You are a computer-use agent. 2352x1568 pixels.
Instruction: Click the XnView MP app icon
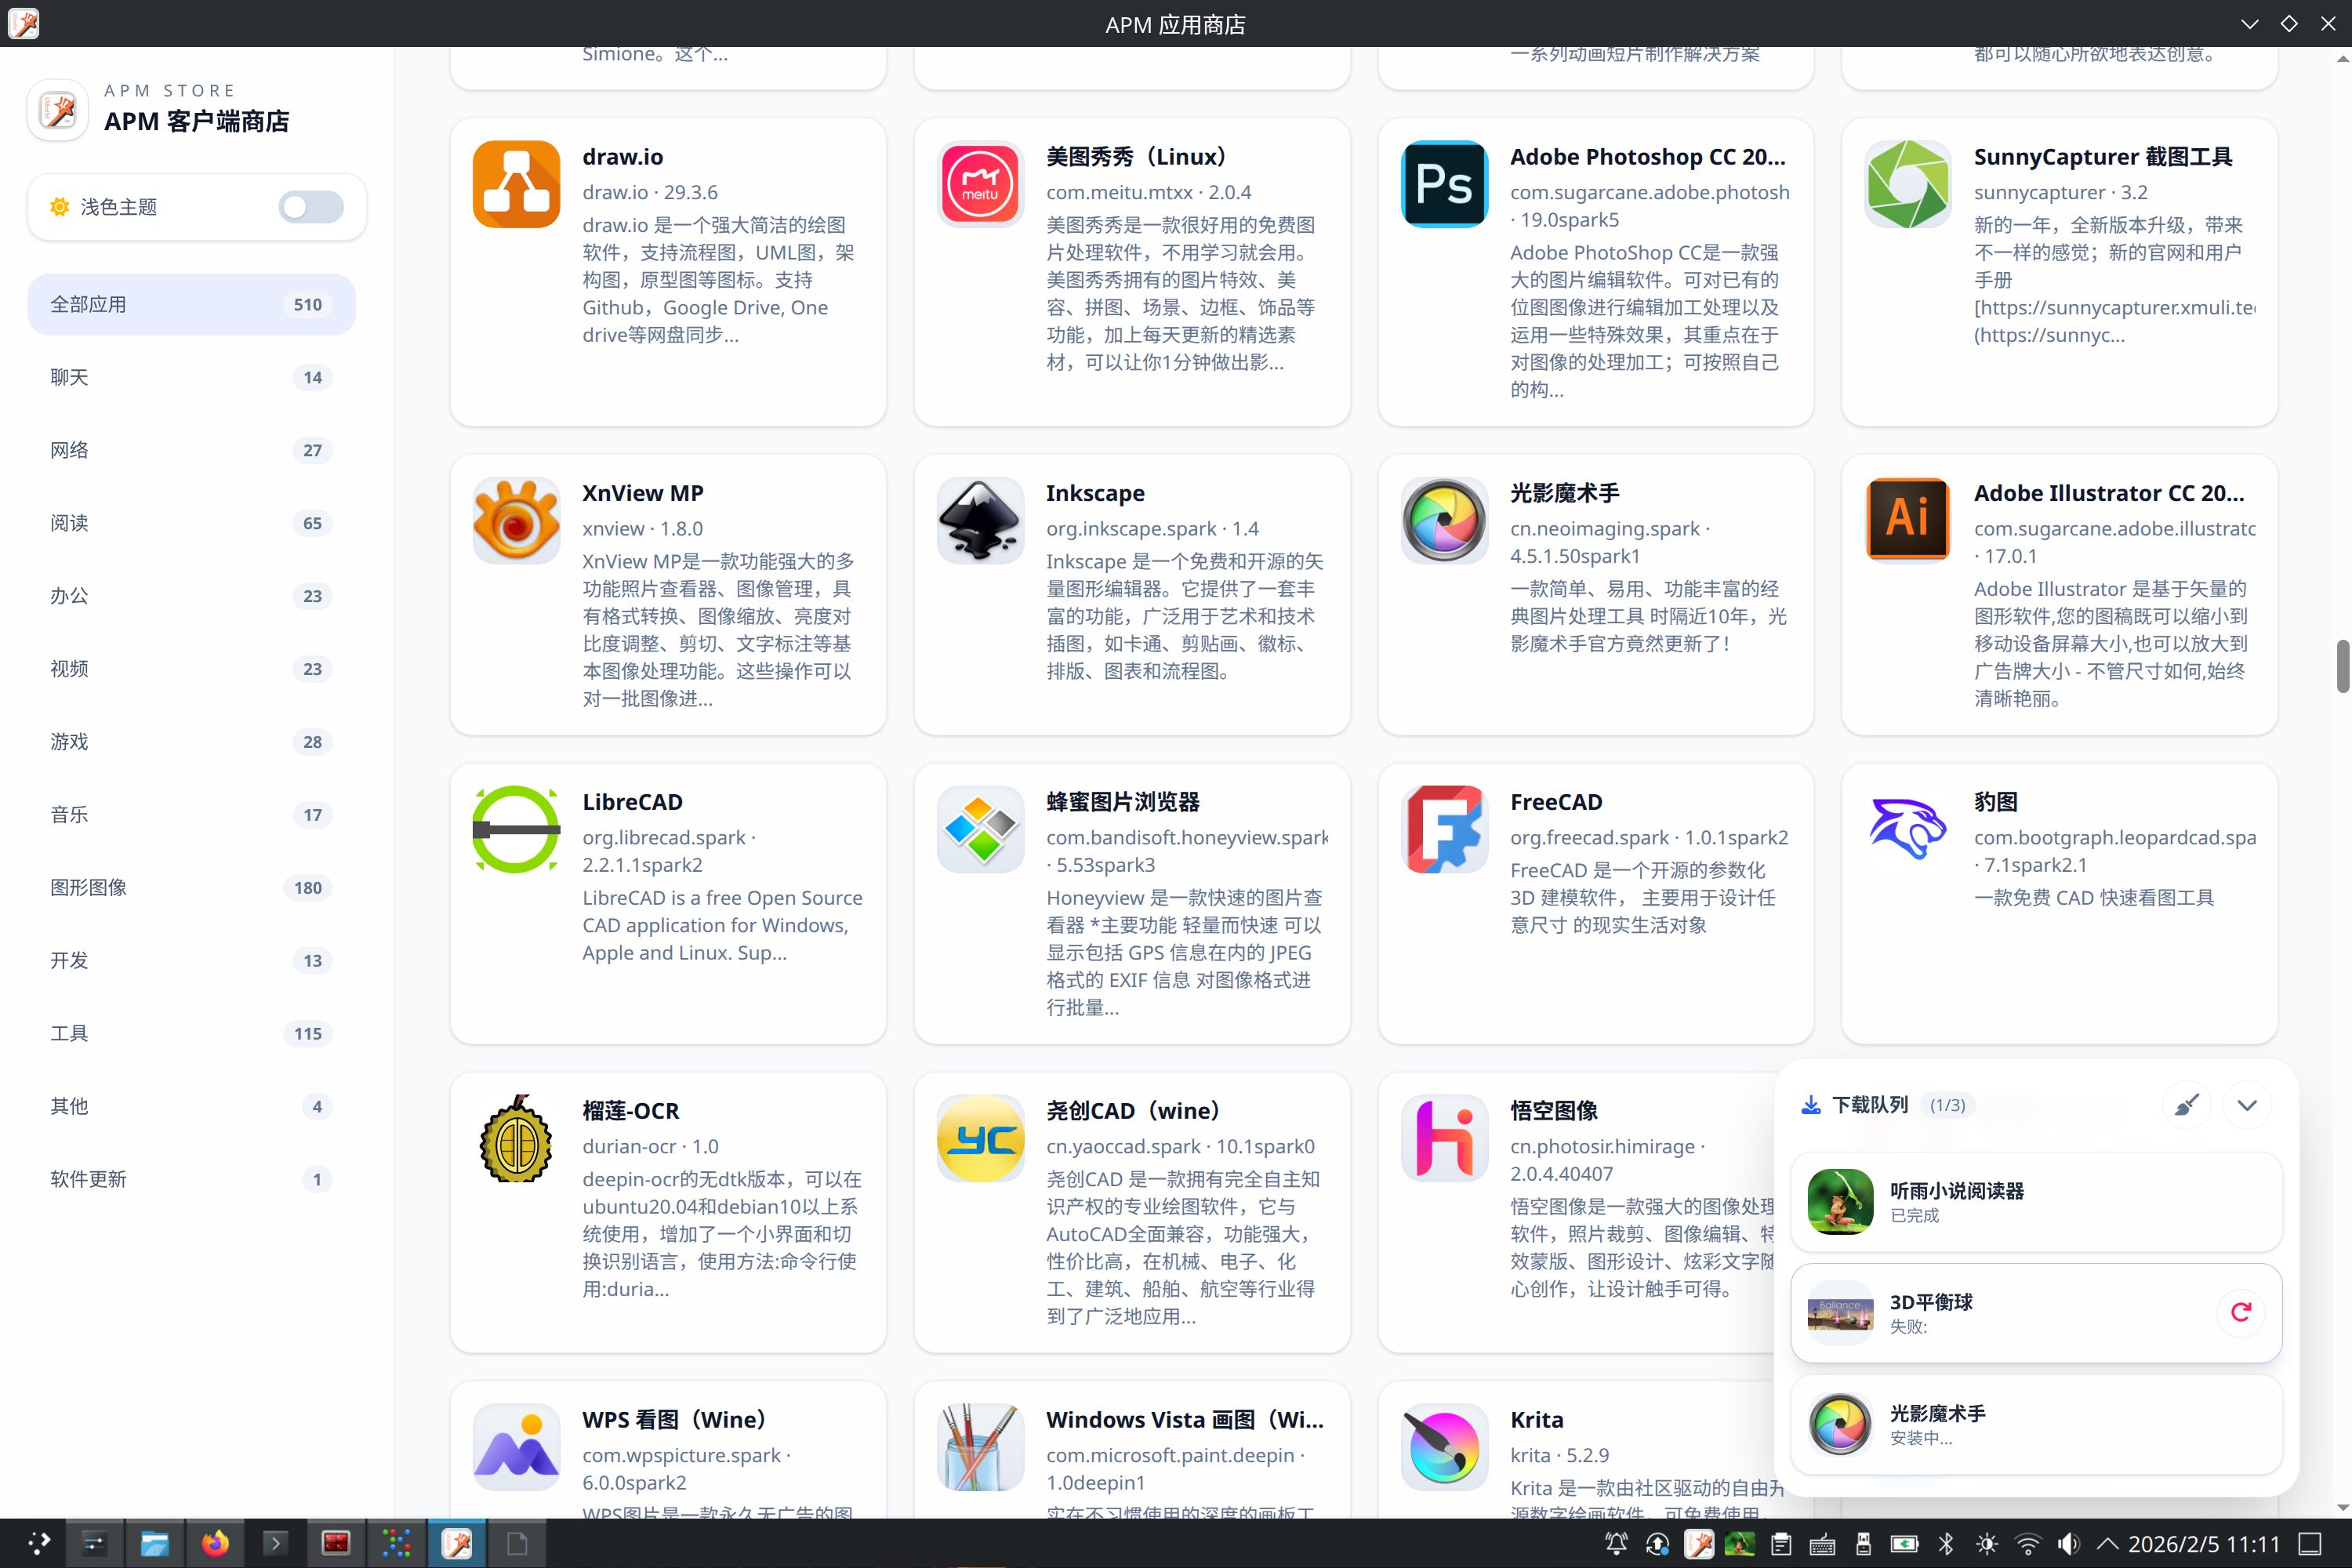tap(515, 520)
